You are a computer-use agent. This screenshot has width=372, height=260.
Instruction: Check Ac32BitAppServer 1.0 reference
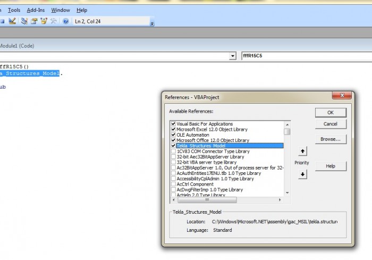click(173, 167)
